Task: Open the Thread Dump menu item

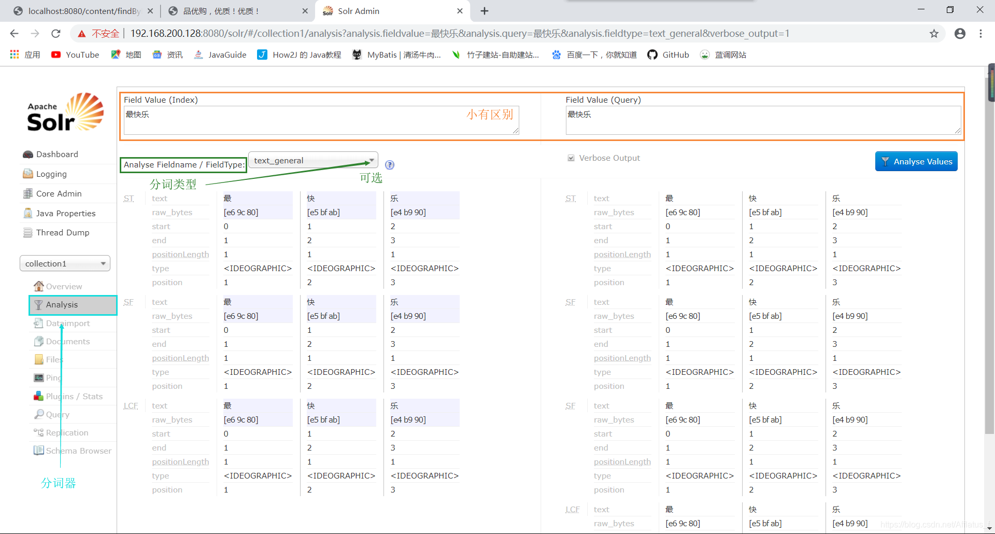Action: click(x=63, y=233)
